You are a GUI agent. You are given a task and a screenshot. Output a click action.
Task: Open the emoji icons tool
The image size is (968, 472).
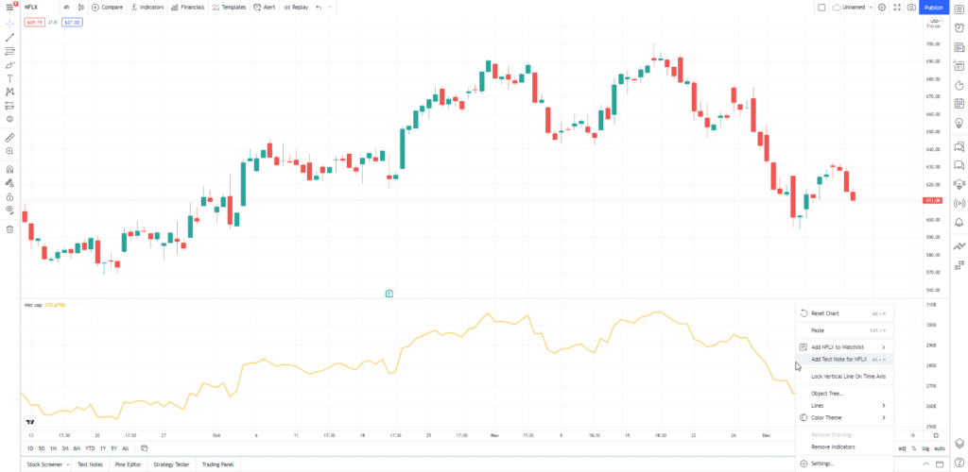coord(9,119)
